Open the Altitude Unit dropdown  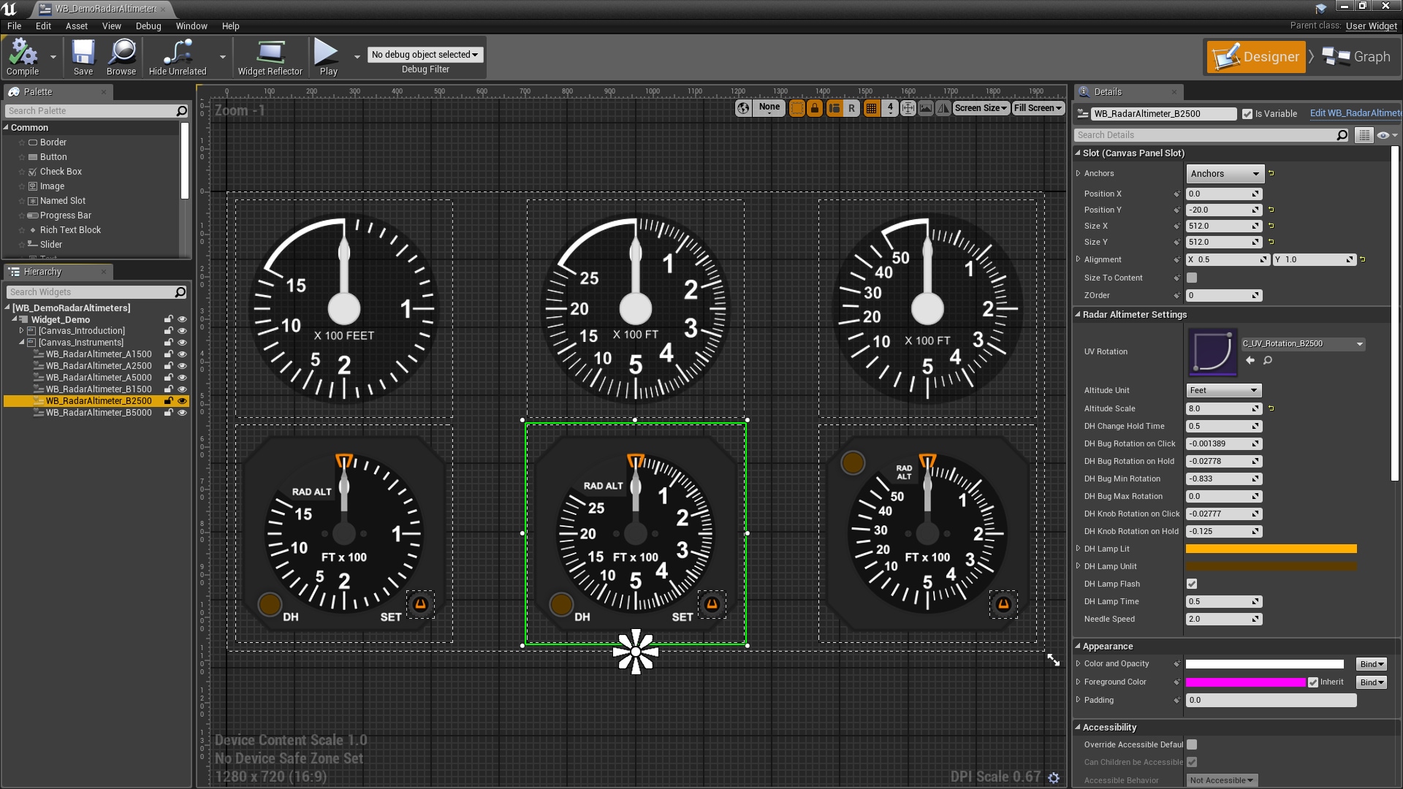[1223, 390]
